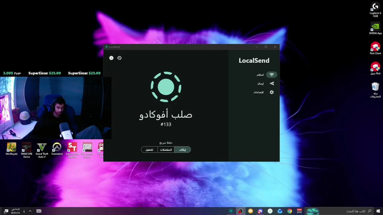Open the taskbar clock and date

click(16, 211)
